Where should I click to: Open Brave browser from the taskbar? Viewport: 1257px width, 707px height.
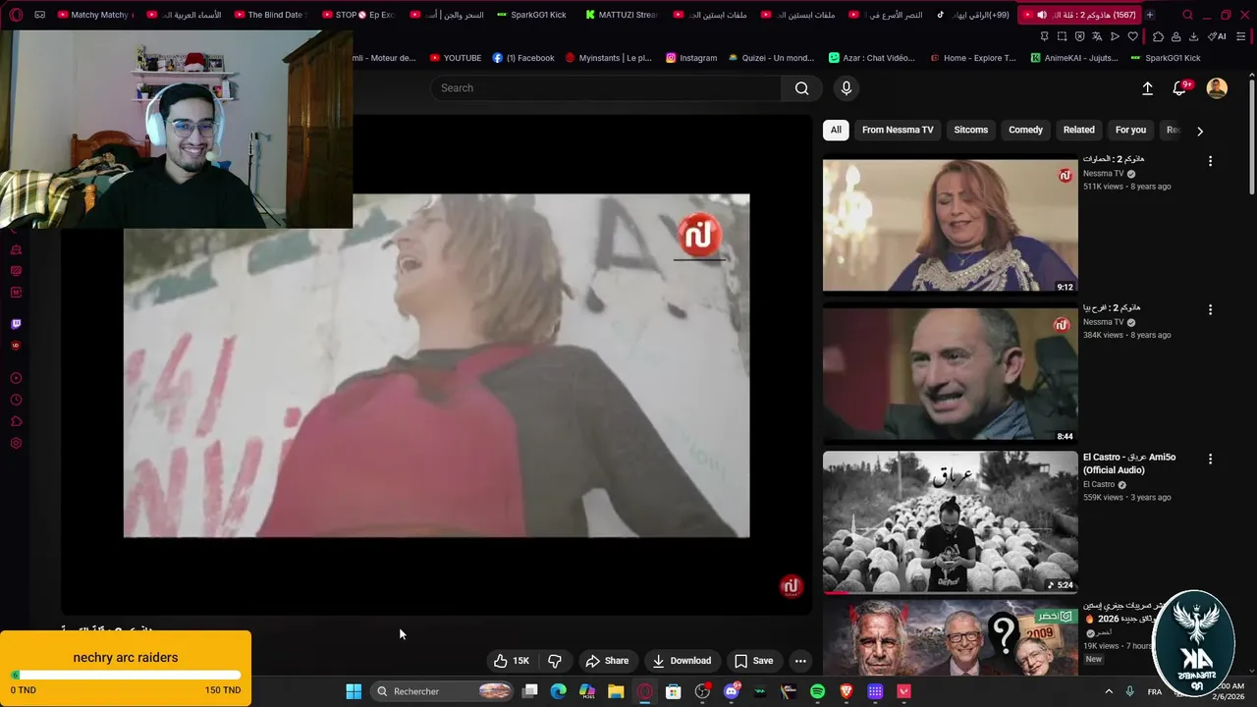847,691
